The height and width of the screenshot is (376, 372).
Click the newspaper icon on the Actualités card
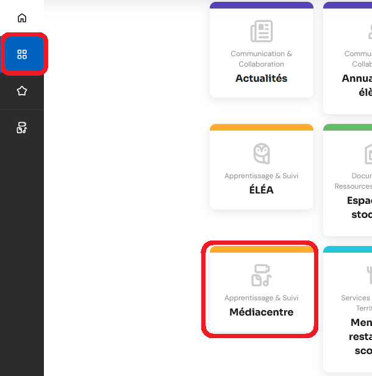point(261,31)
